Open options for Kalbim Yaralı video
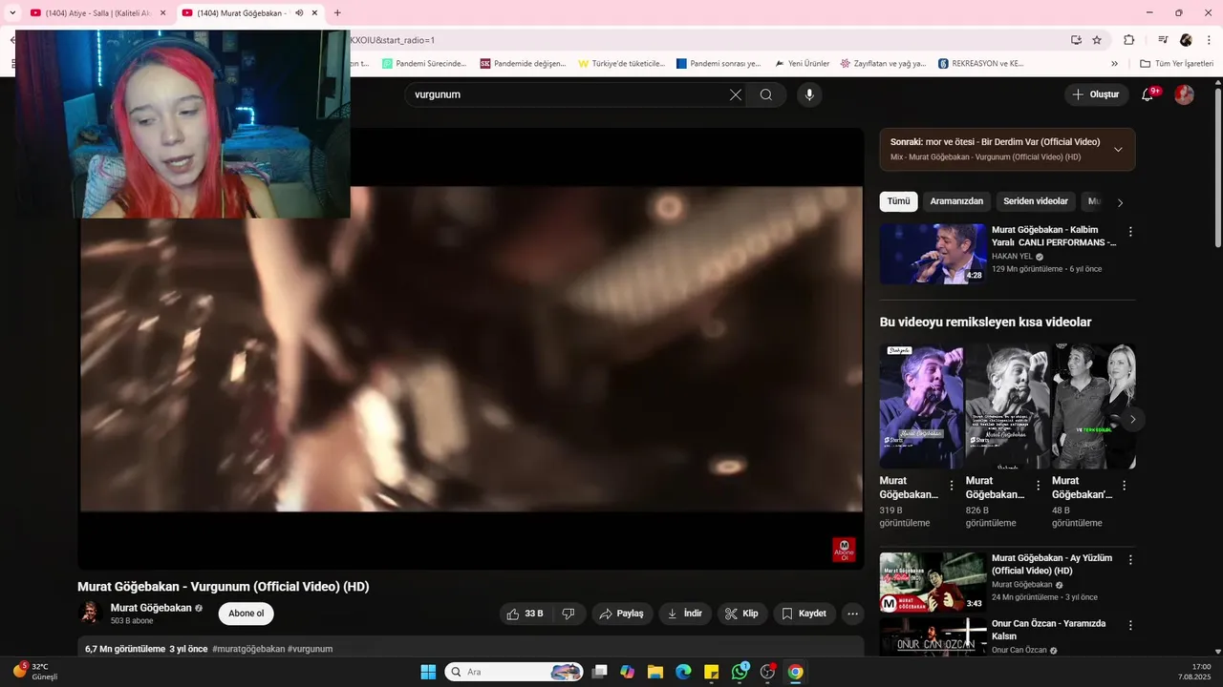Image resolution: width=1223 pixels, height=687 pixels. 1130,232
